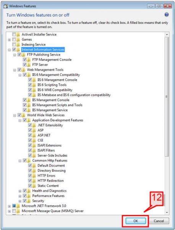
Task: Click the blue help question mark icon
Action: 166,15
